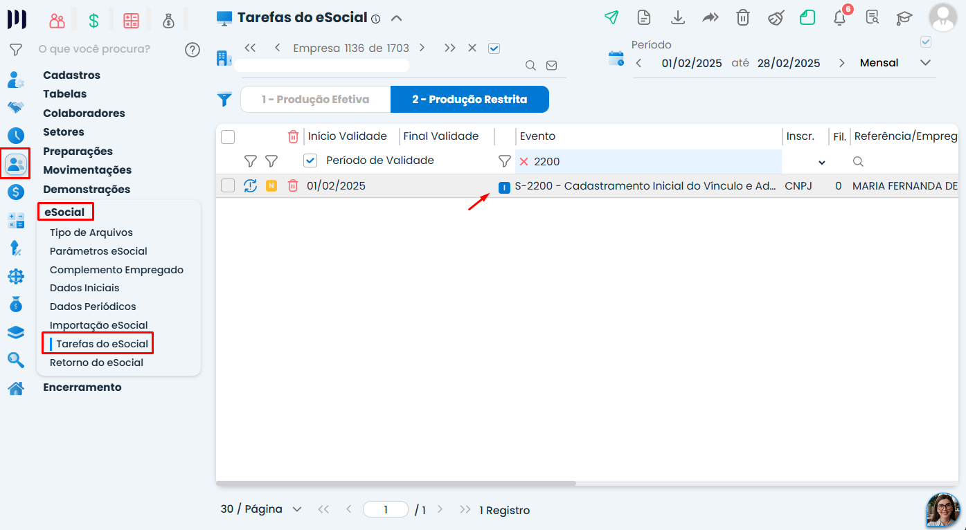Click the green paper-plane send icon

(x=611, y=18)
